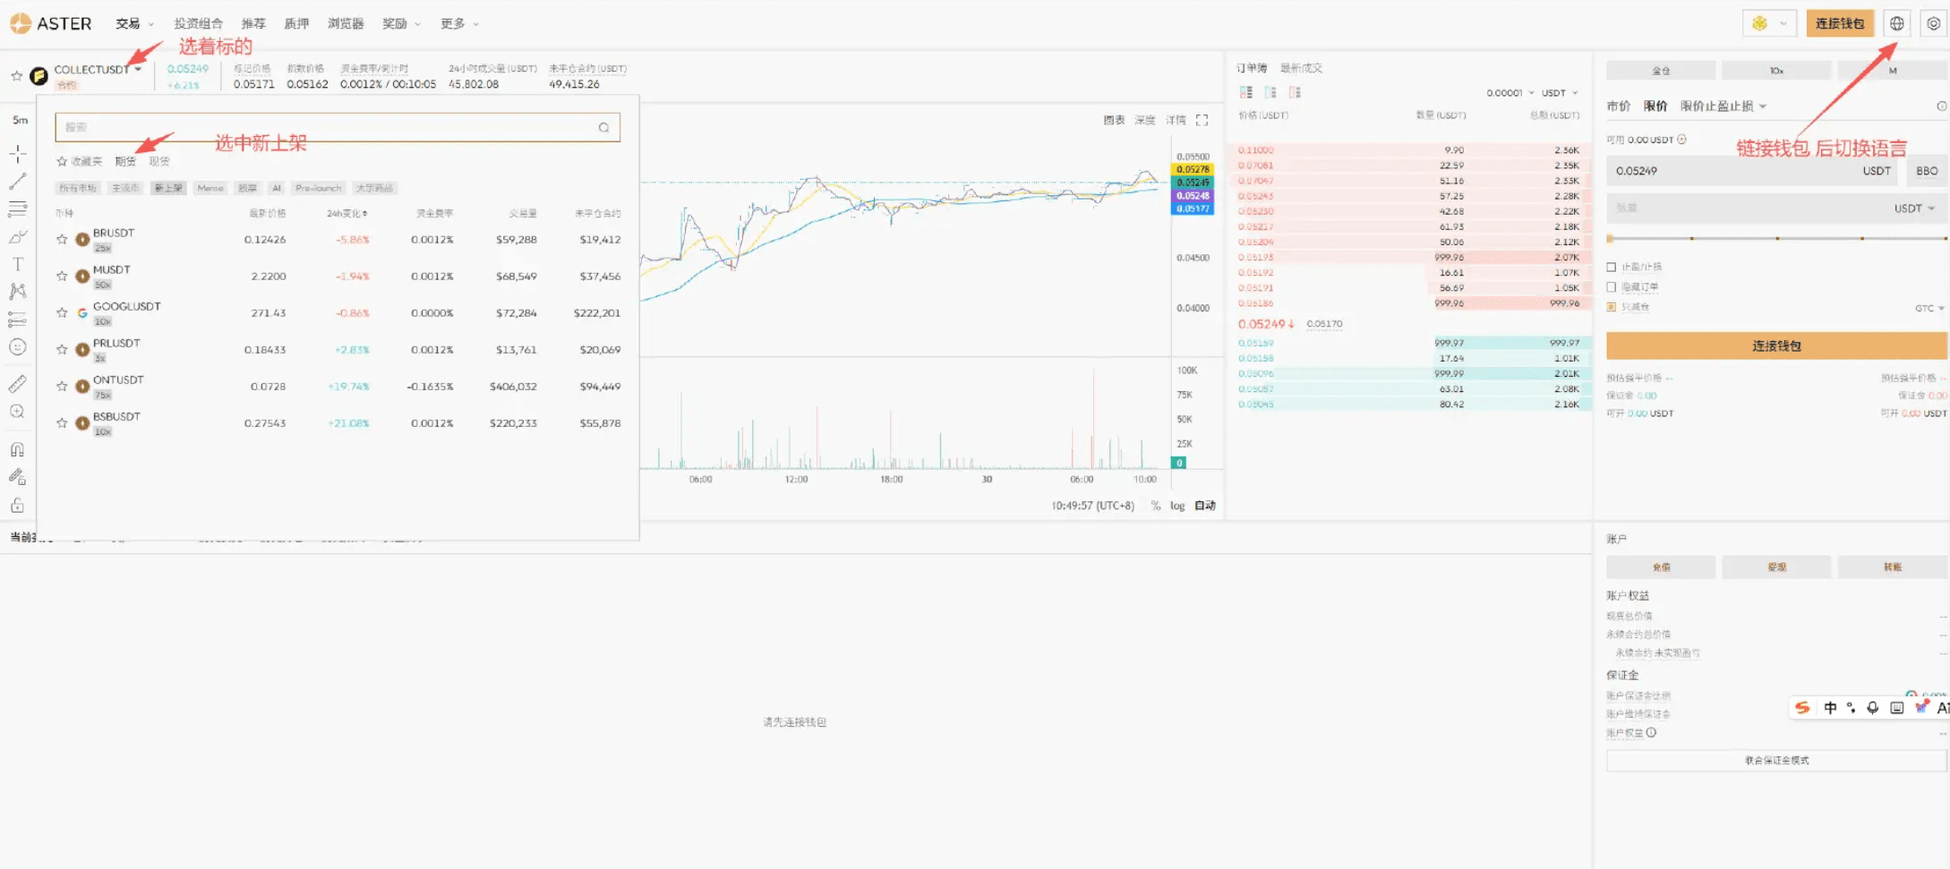Click the magnet snap tool
1950x869 pixels.
click(17, 448)
